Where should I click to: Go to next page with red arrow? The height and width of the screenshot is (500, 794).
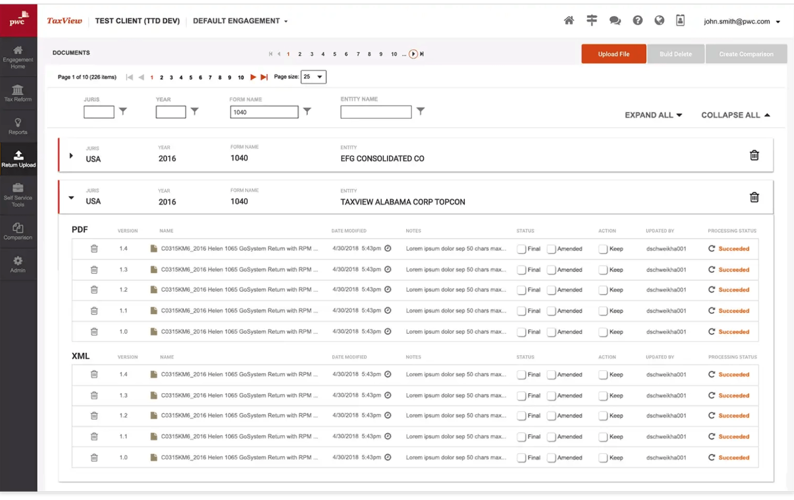253,78
